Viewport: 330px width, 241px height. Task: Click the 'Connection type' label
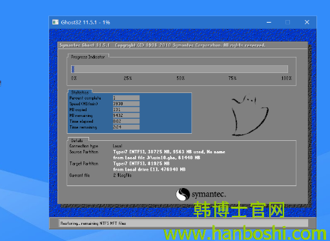[84, 146]
